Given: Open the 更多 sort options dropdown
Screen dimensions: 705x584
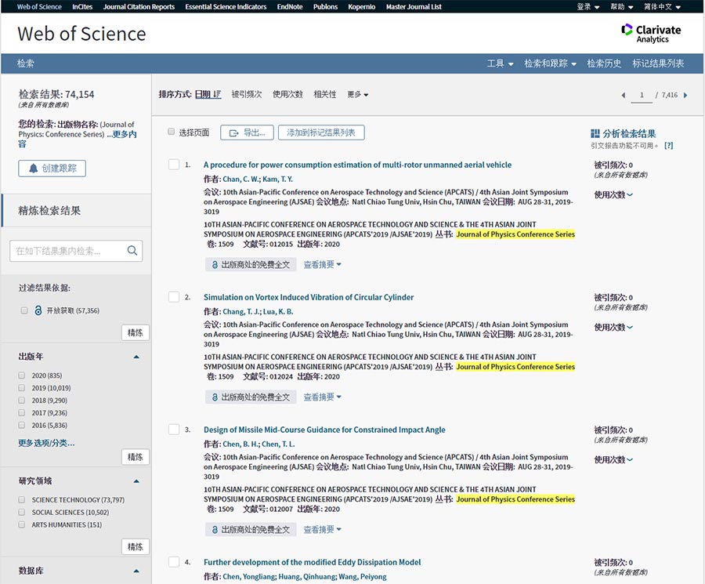Looking at the screenshot, I should point(358,95).
